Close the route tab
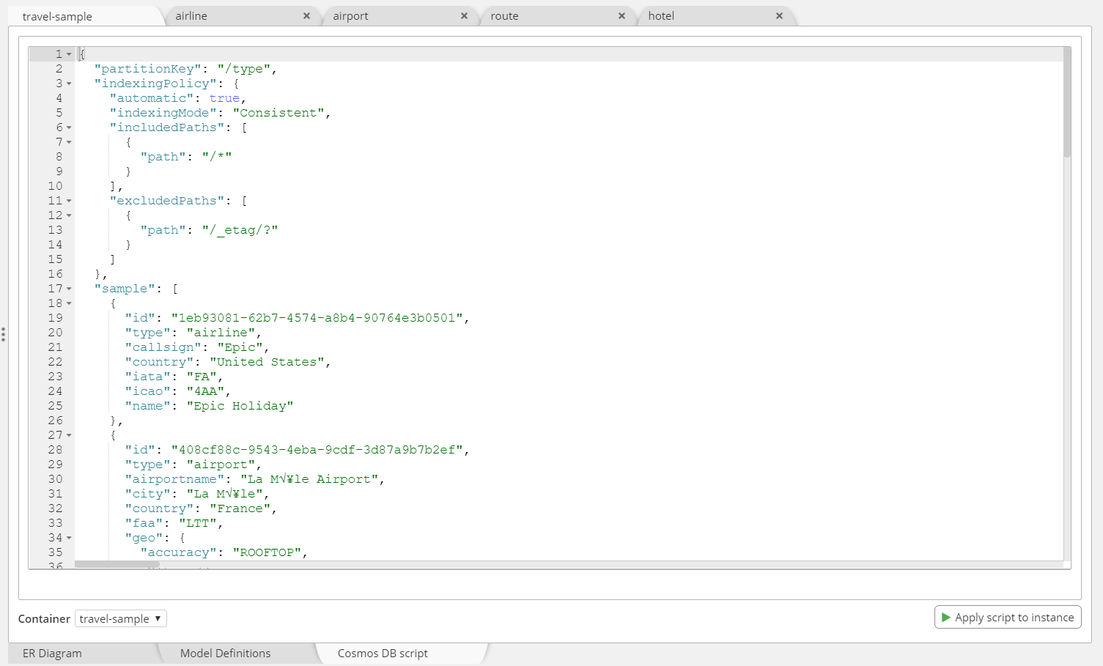The height and width of the screenshot is (666, 1103). pos(621,16)
